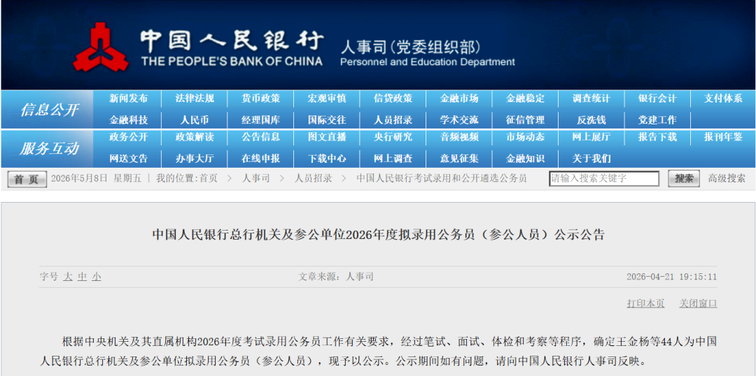Screen dimensions: 756x376
Task: Open the 新闻发布 menu item
Action: coord(128,99)
